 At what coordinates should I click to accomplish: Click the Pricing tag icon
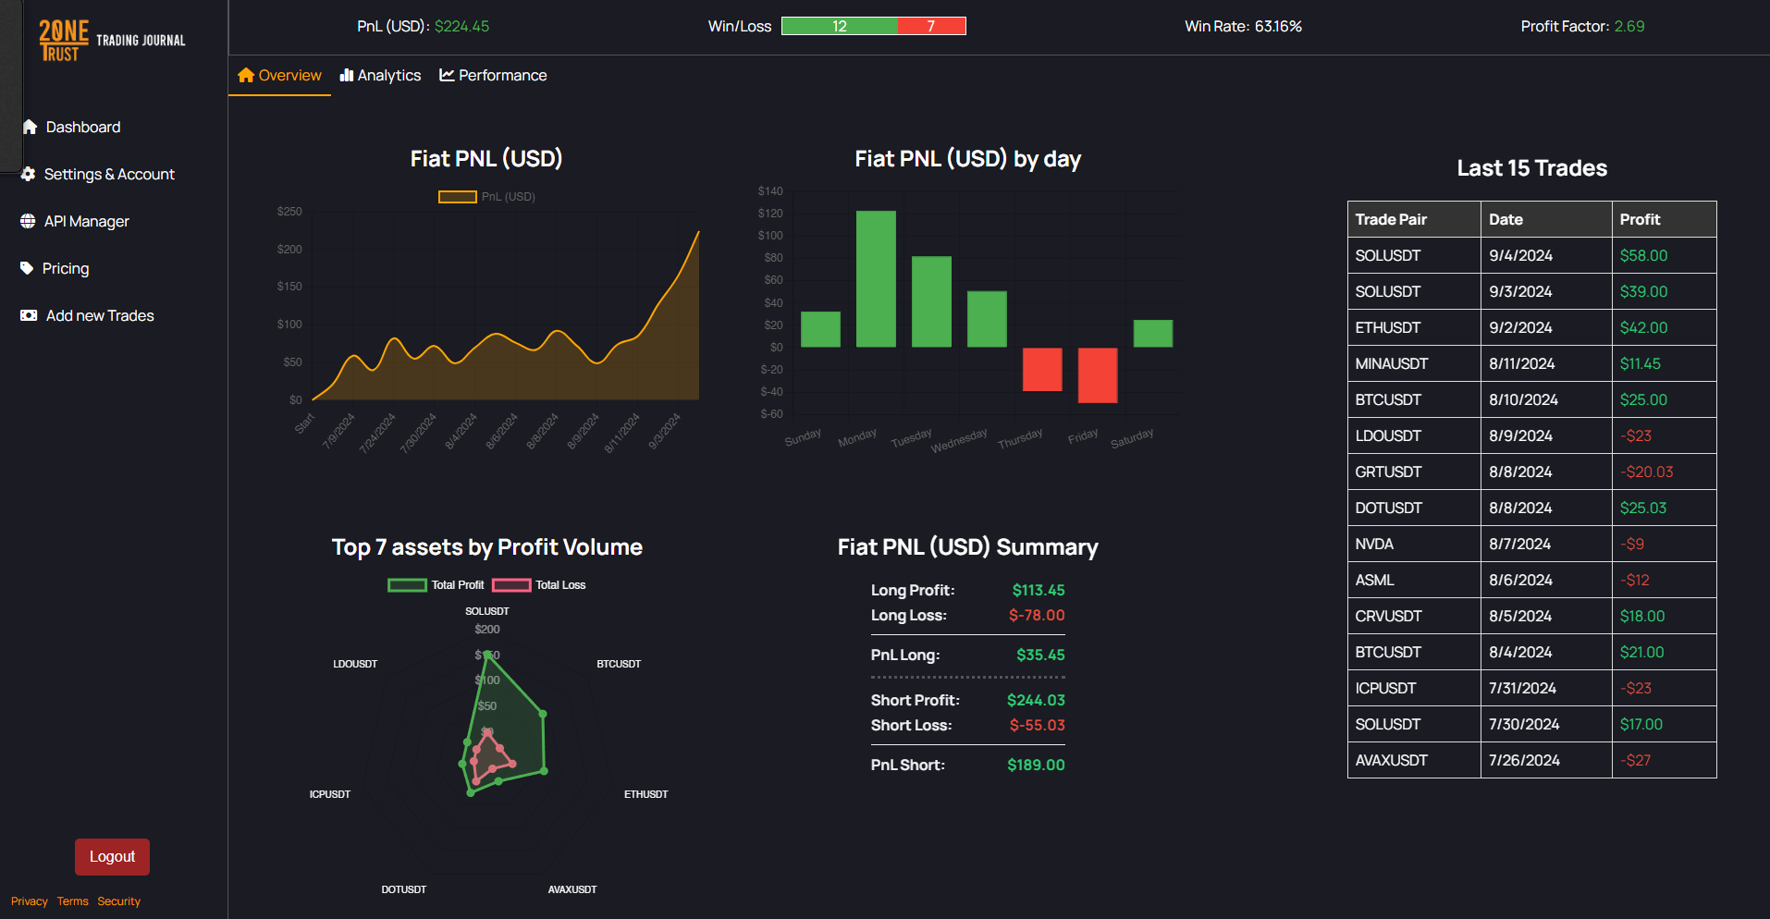27,268
